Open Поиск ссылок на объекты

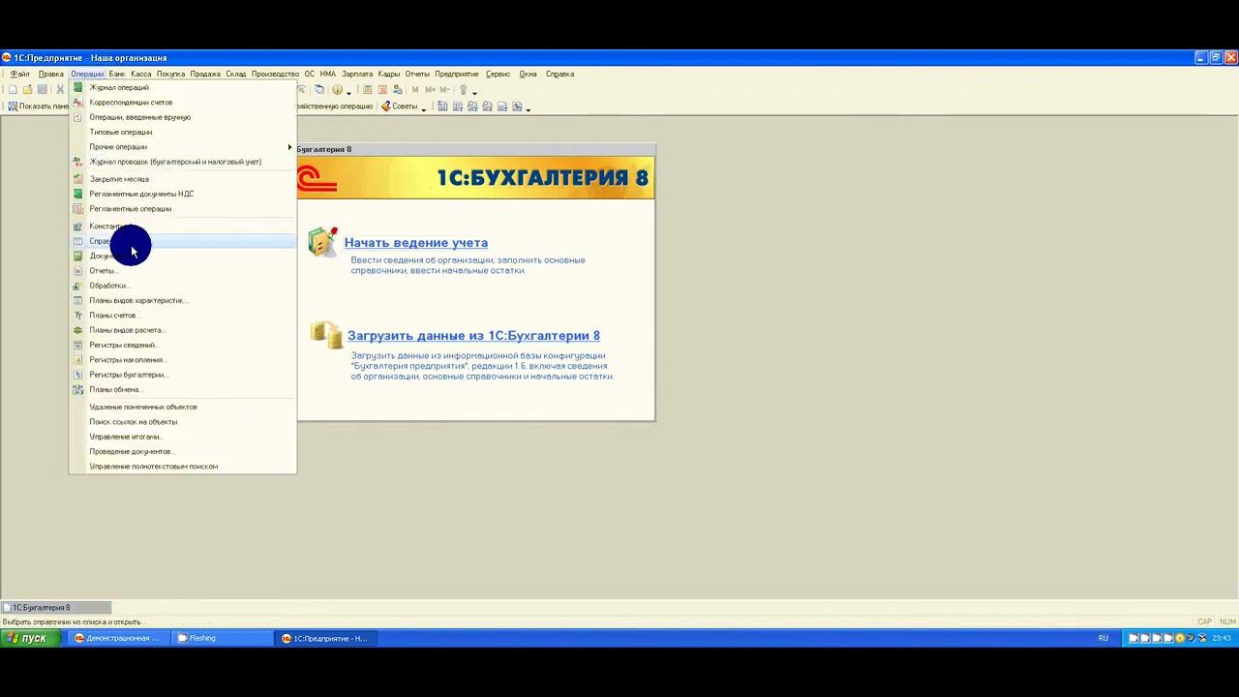[x=183, y=422]
